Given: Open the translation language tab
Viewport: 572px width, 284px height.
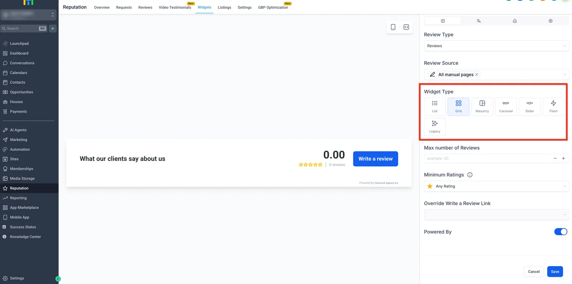Looking at the screenshot, I should click(479, 21).
